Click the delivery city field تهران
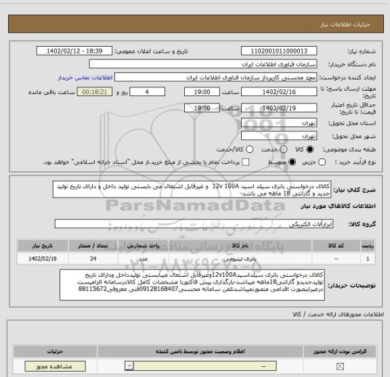The height and width of the screenshot is (377, 390). coord(279,136)
